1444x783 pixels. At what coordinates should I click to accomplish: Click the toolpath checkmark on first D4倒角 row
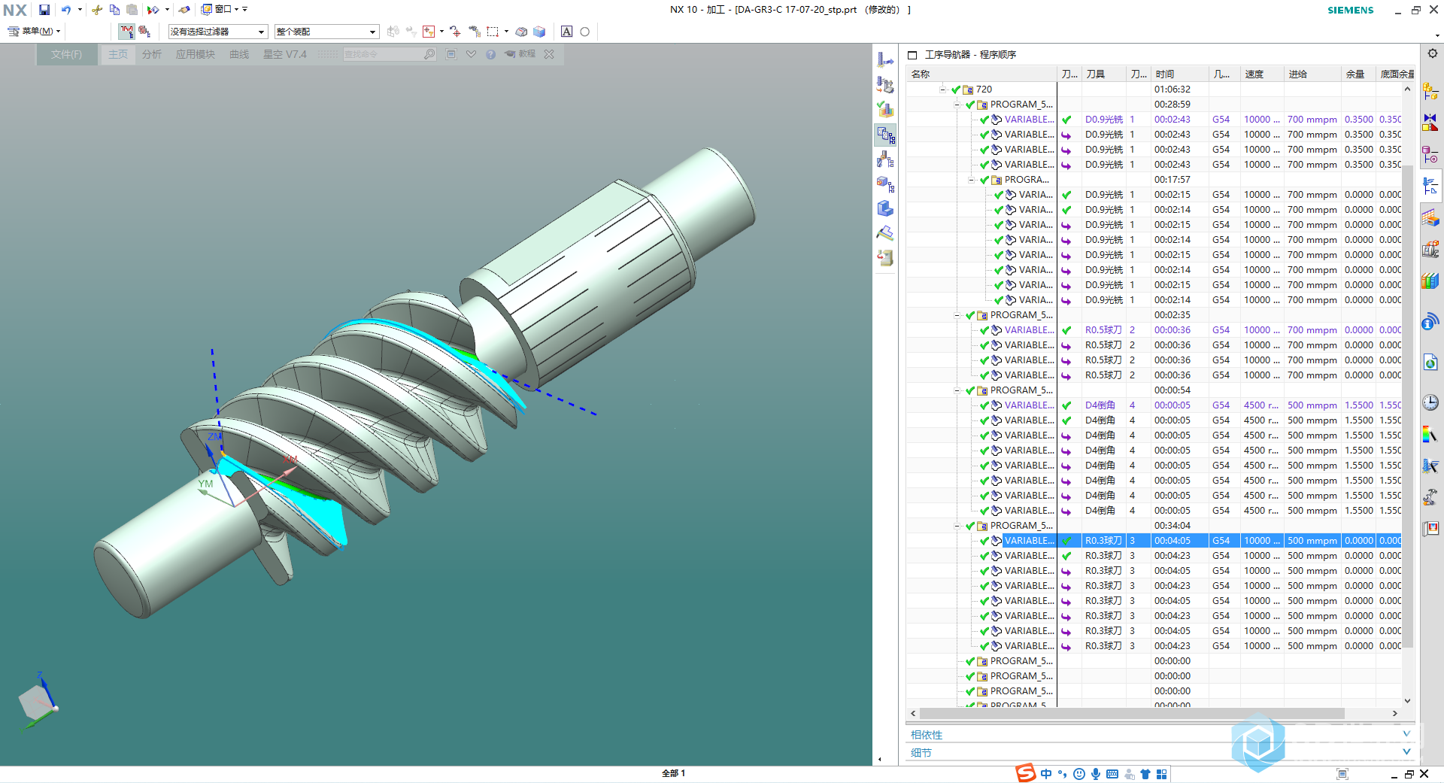(x=1066, y=405)
